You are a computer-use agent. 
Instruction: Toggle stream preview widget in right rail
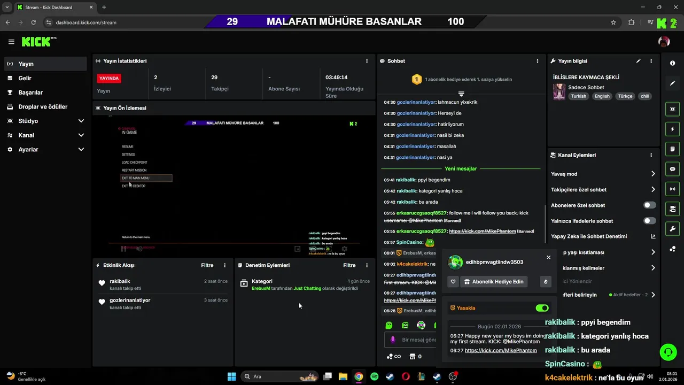coord(672,109)
